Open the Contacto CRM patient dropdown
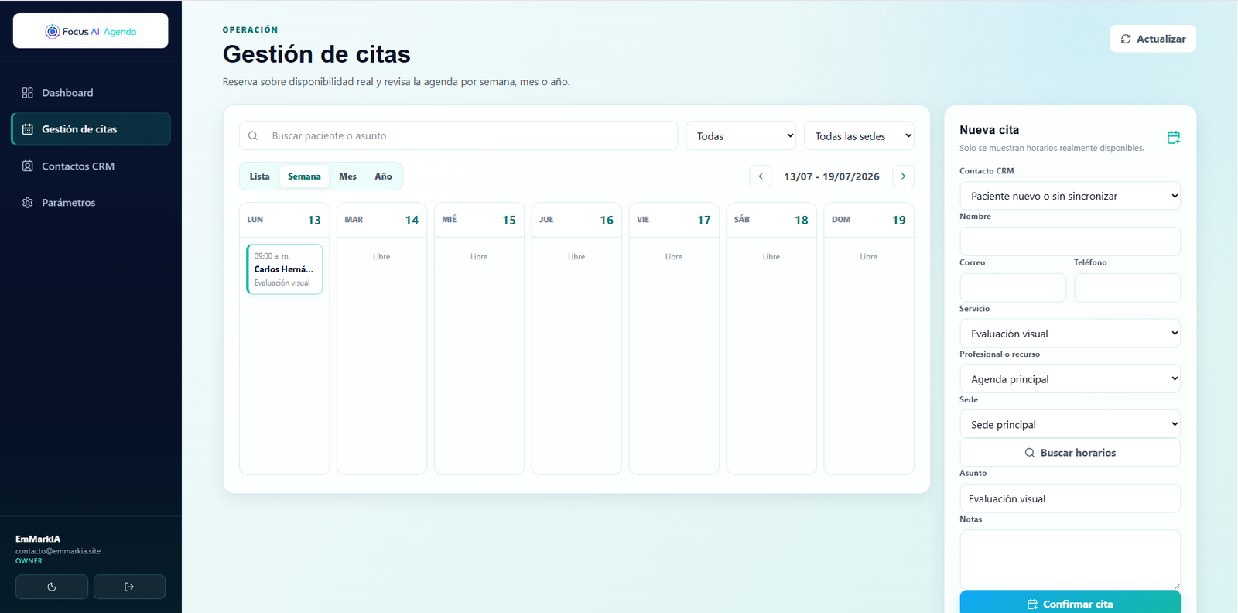1238x613 pixels. tap(1070, 196)
